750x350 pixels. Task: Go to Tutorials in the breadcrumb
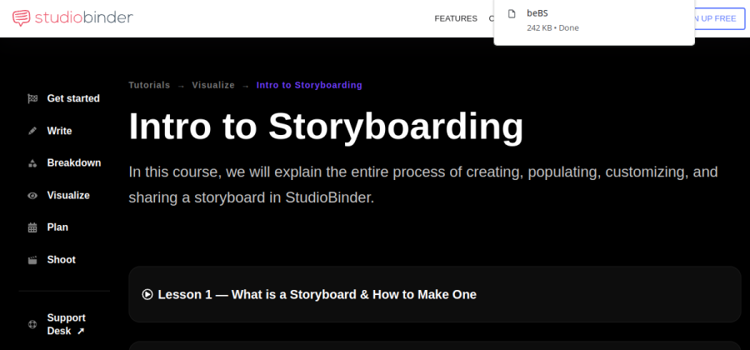(149, 85)
